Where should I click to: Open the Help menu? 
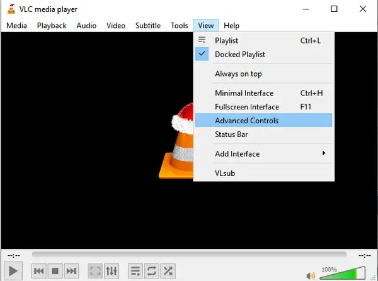tap(231, 26)
